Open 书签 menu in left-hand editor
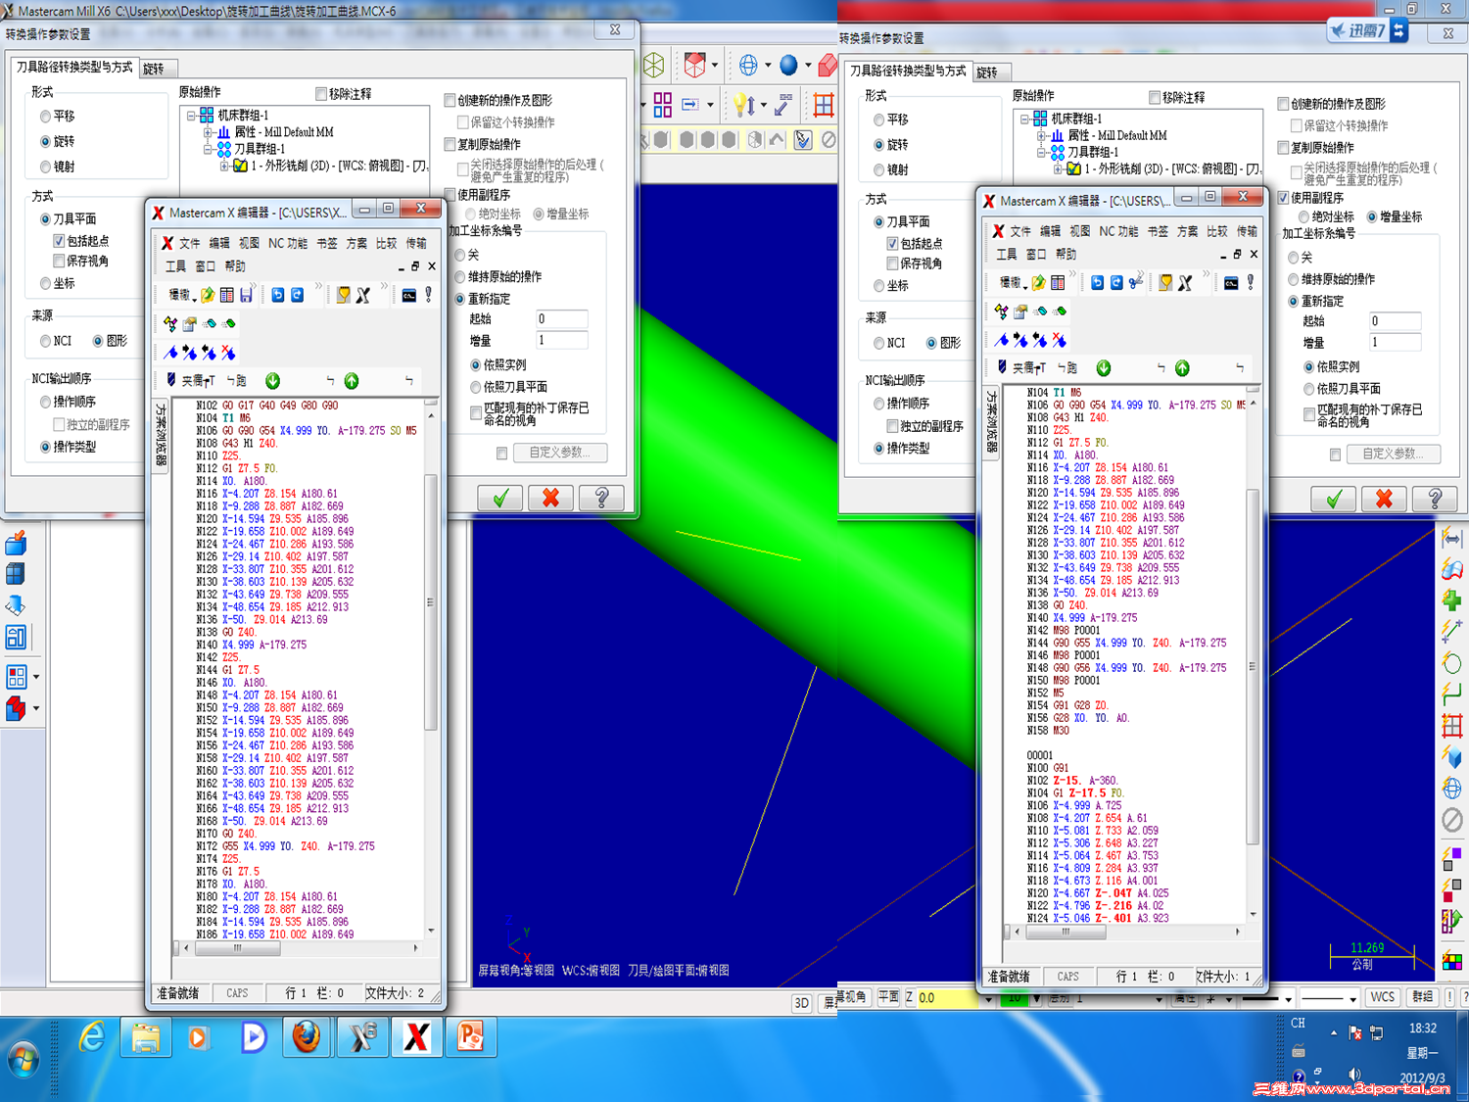 (327, 243)
